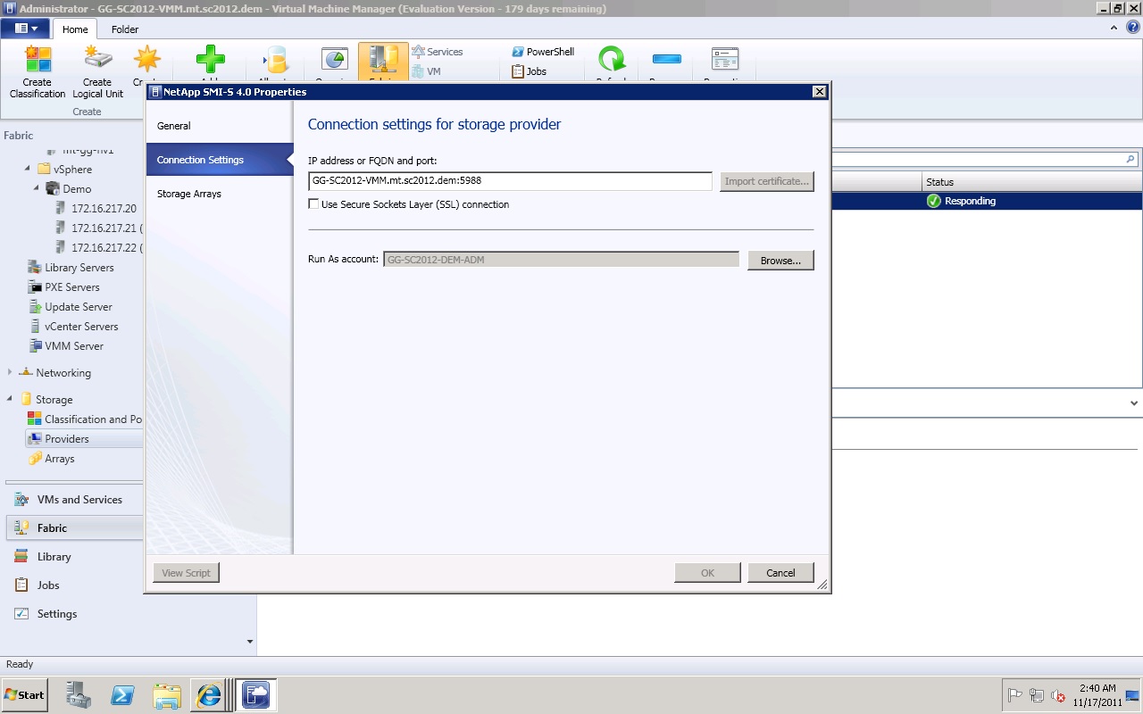Enable Use Secure Sockets Layer connection
Screen dimensions: 1143x714
pyautogui.click(x=313, y=204)
